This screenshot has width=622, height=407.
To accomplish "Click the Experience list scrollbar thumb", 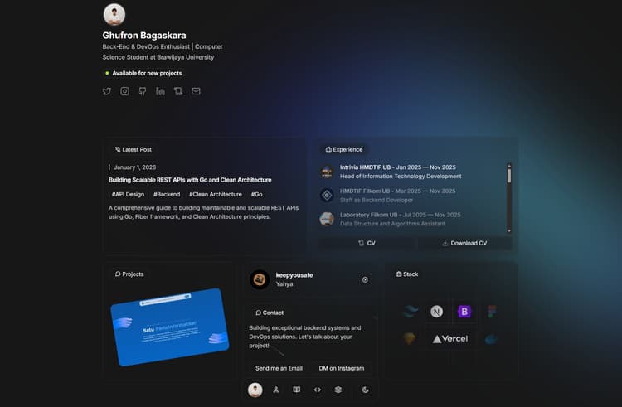I will [x=509, y=175].
